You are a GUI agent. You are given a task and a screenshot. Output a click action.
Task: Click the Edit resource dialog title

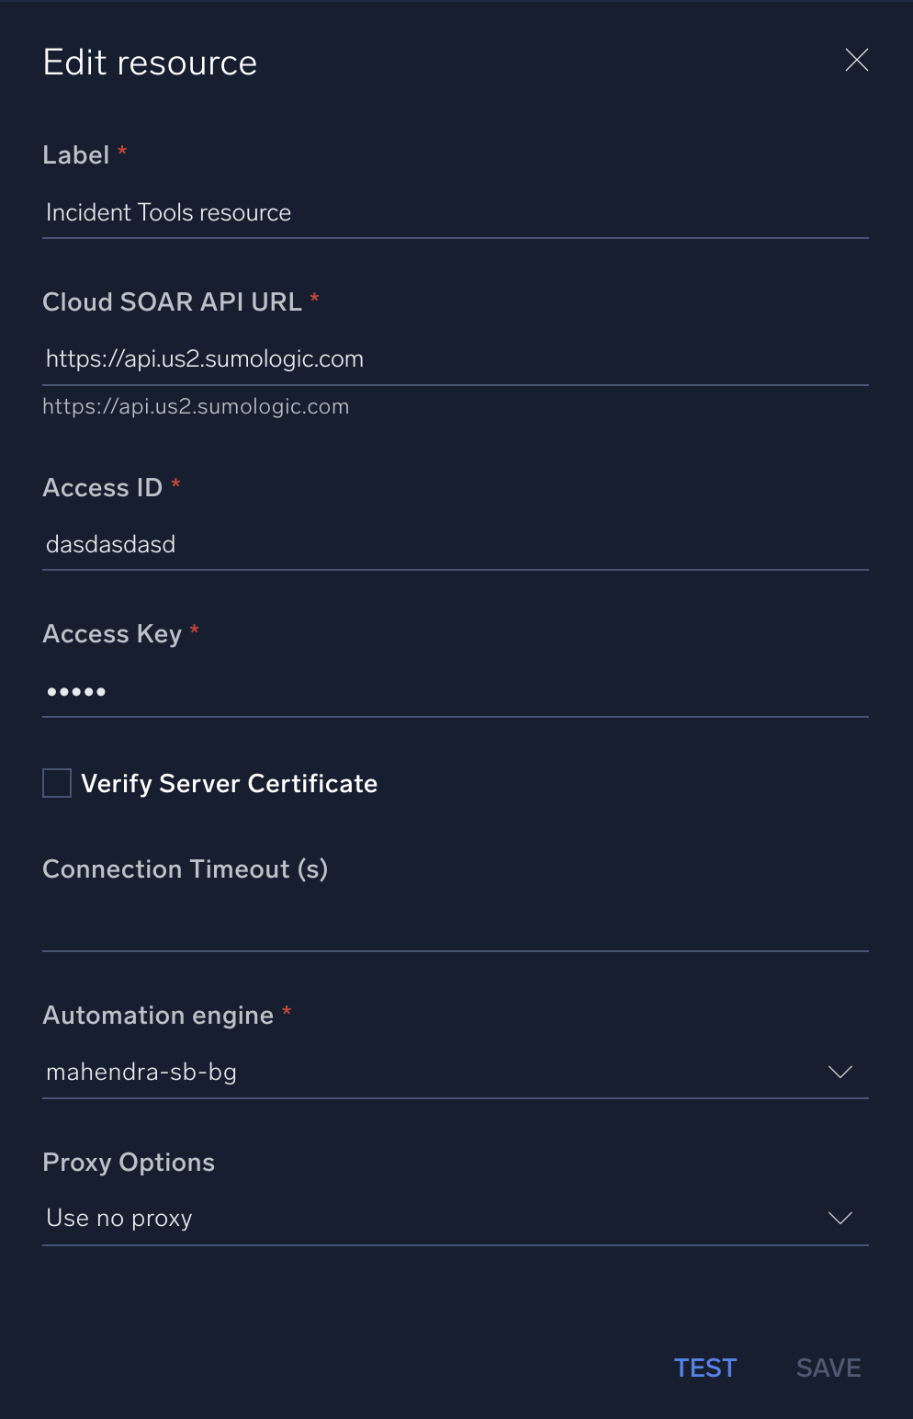tap(149, 62)
